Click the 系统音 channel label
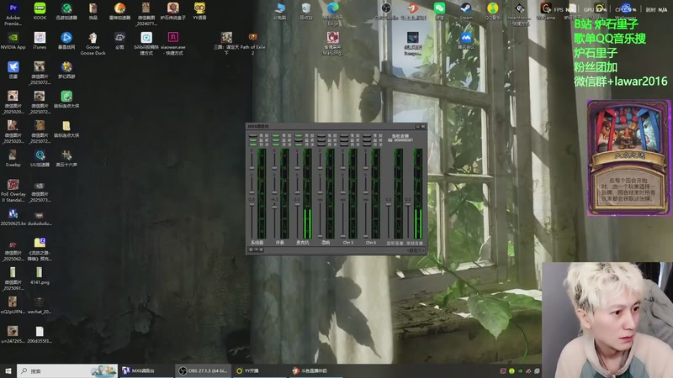Viewport: 673px width, 378px height. pyautogui.click(x=257, y=243)
